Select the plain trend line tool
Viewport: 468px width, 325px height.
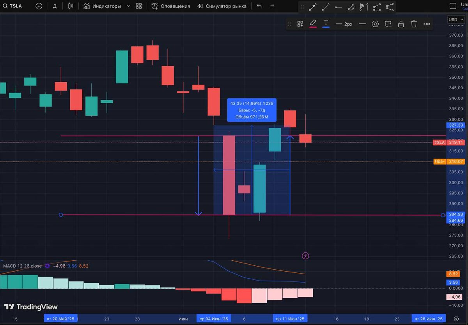pos(326,7)
